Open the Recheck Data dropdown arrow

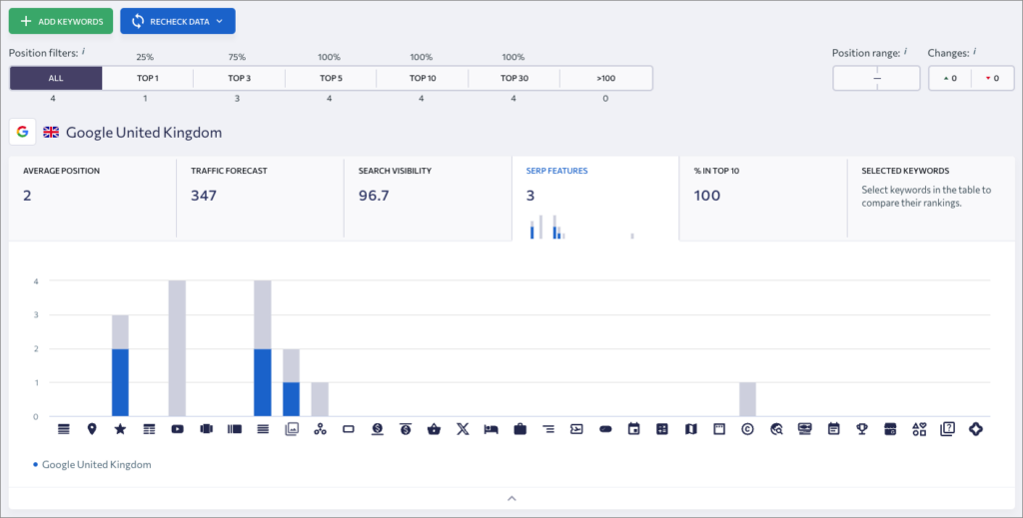click(220, 22)
